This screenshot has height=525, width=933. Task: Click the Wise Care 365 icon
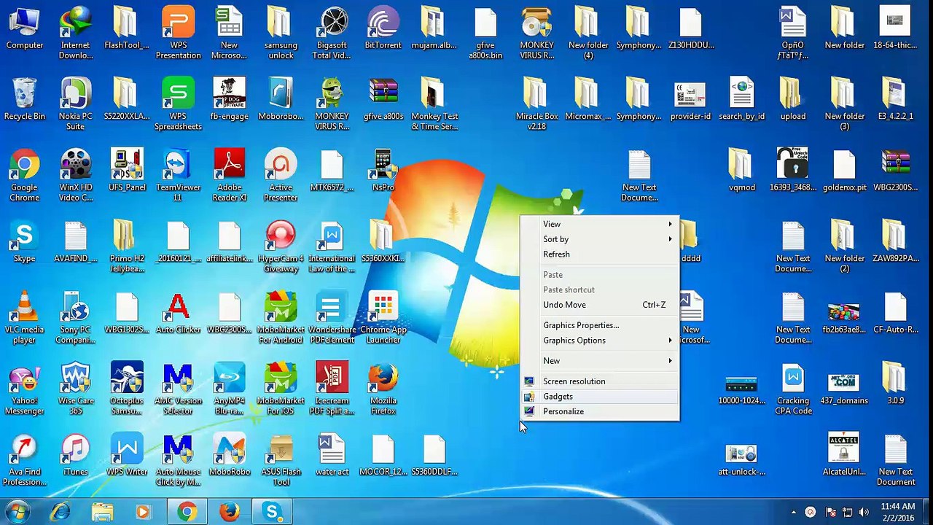click(x=76, y=389)
